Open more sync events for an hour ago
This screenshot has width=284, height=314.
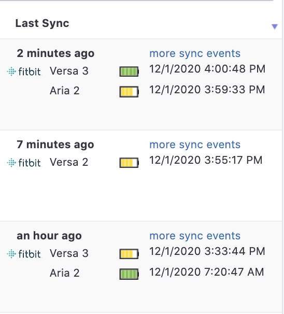pos(195,236)
